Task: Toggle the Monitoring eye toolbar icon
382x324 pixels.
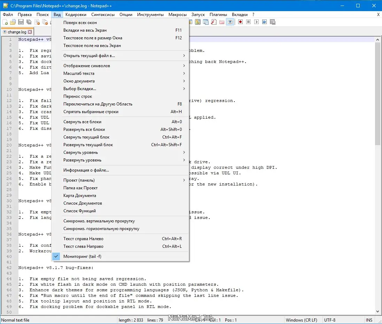Action: tap(230, 22)
